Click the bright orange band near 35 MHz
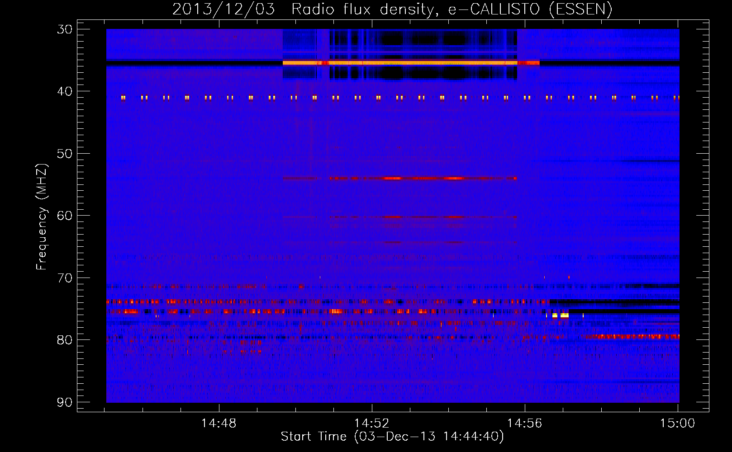The height and width of the screenshot is (452, 732). point(400,63)
